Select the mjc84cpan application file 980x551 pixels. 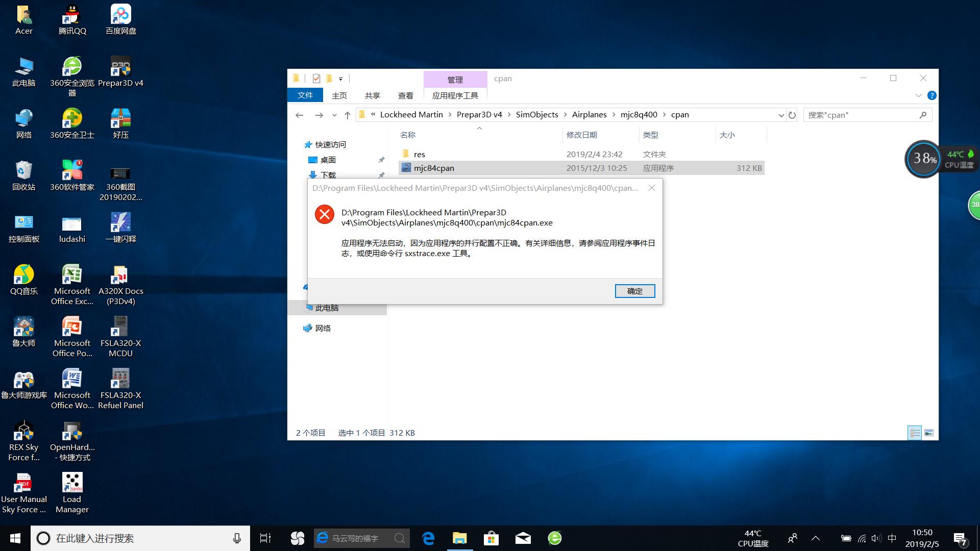pyautogui.click(x=581, y=168)
